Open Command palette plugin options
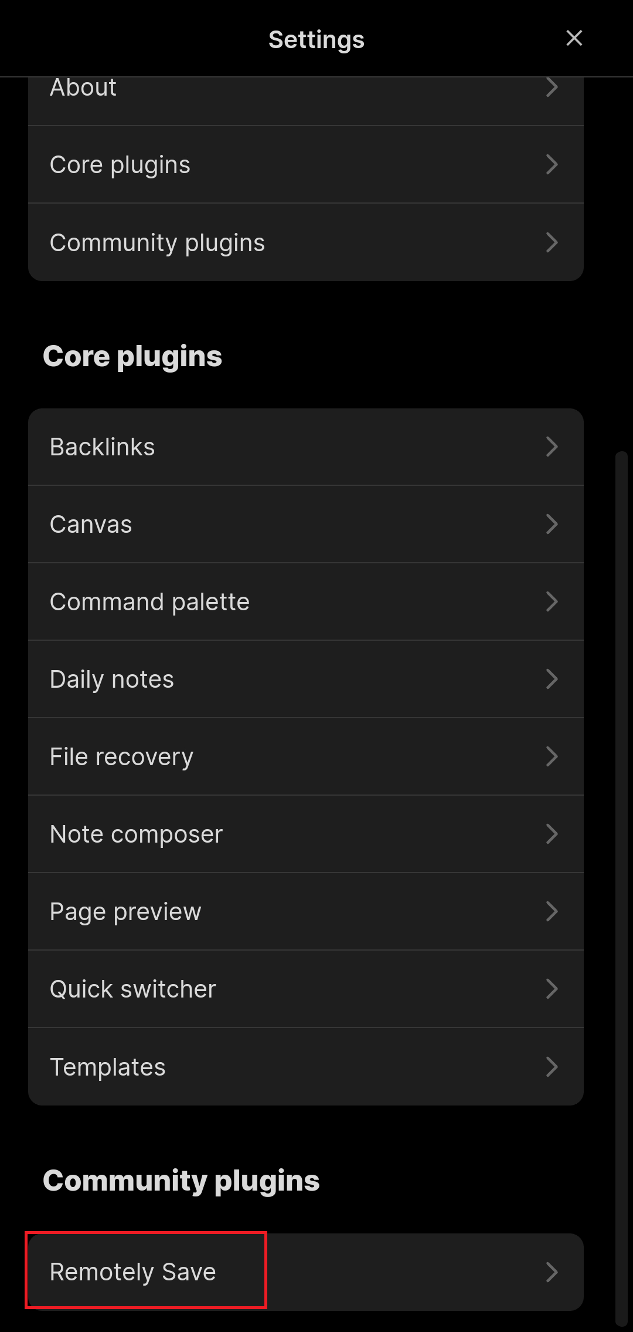Viewport: 633px width, 1332px height. (x=305, y=601)
